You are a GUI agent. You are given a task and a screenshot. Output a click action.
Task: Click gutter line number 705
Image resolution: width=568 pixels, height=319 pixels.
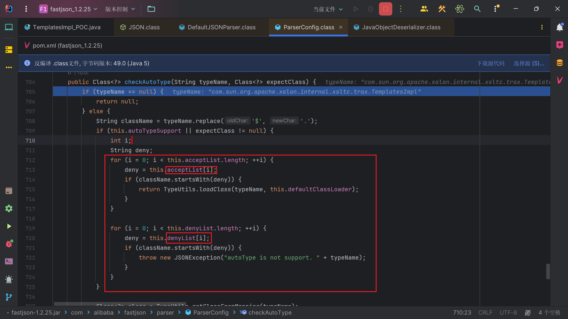[30, 92]
